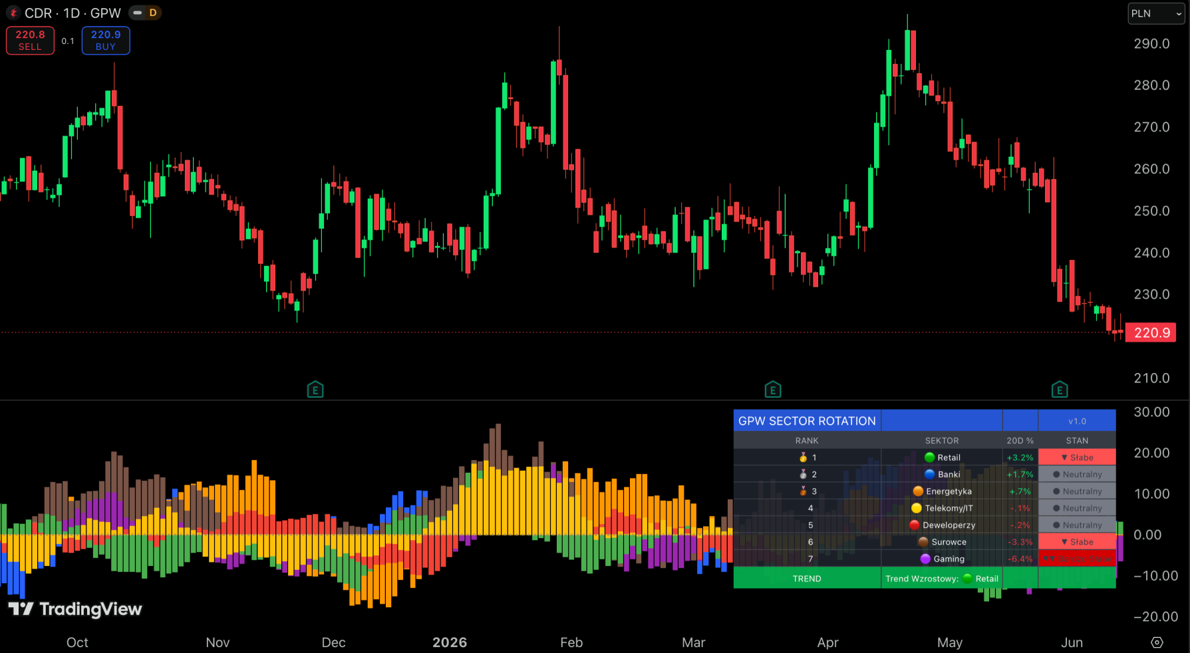Click the CDR · 1D · GPW symbol title
This screenshot has height=653, width=1190.
click(x=73, y=13)
